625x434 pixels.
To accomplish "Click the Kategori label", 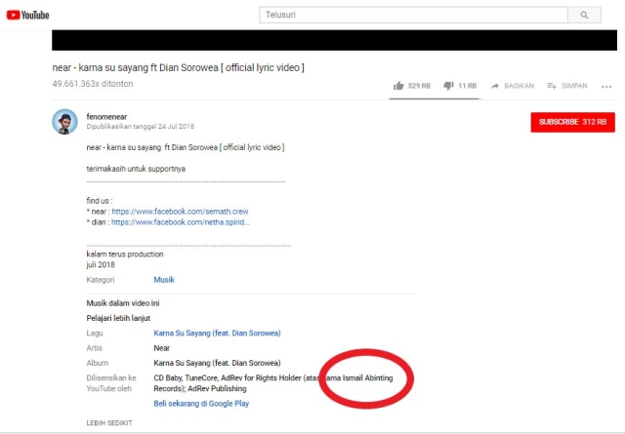I will coord(100,280).
